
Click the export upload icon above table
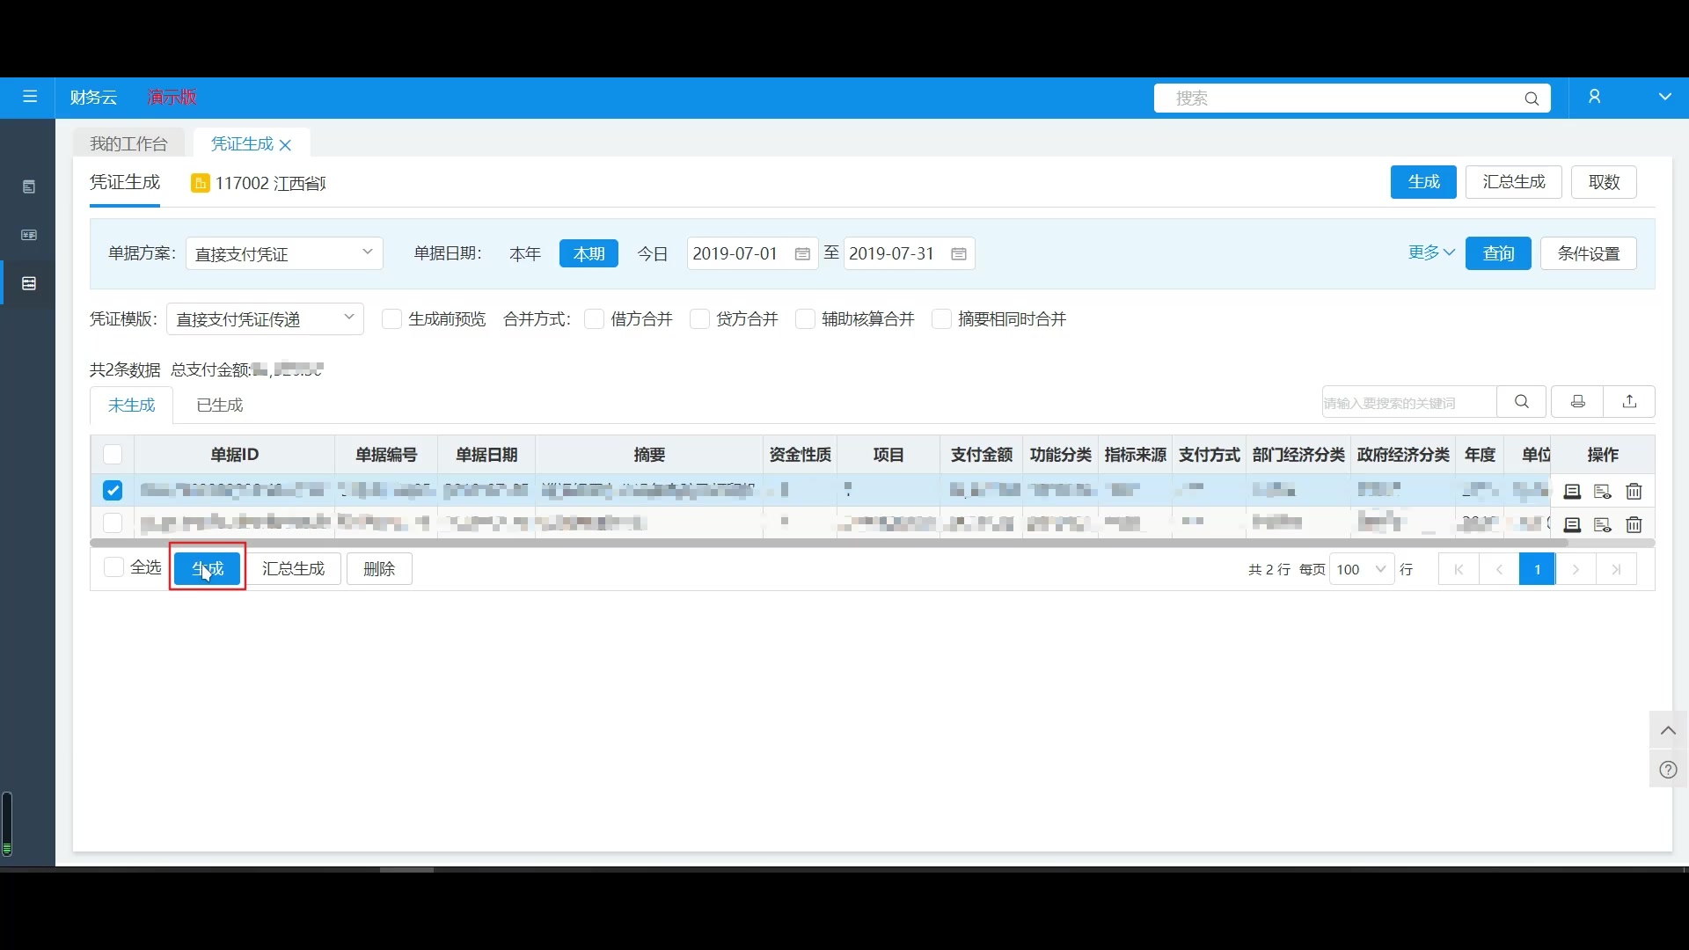[1629, 401]
